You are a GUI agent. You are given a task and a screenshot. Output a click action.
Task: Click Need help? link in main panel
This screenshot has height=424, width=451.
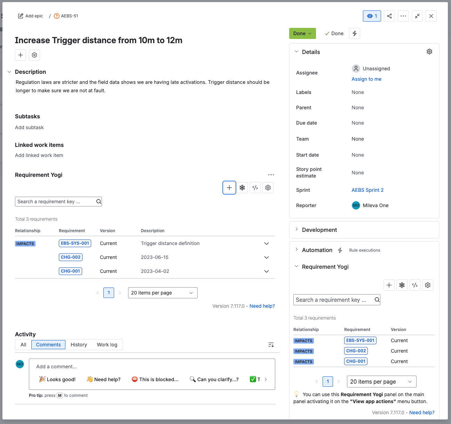pyautogui.click(x=262, y=306)
